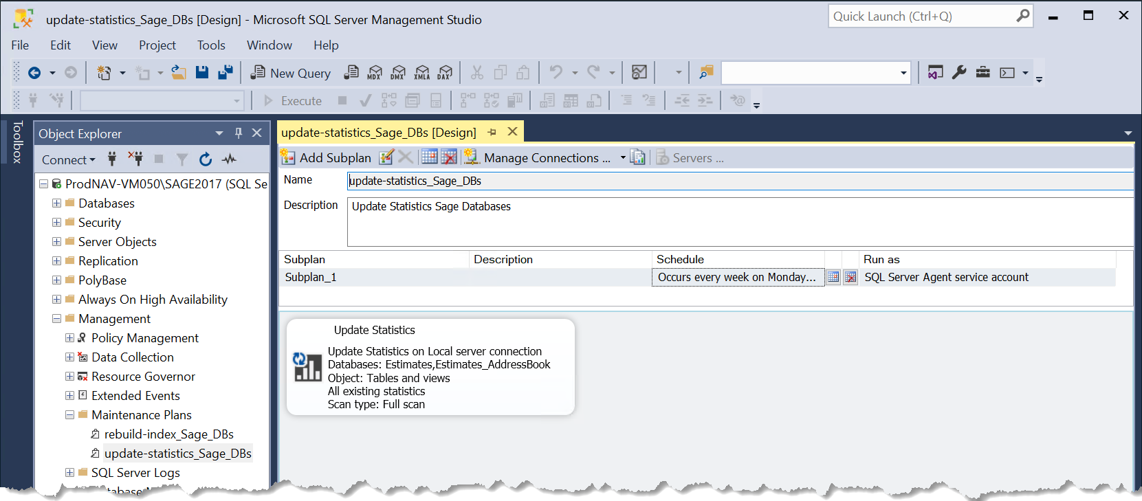Click the Open File folder icon
This screenshot has width=1142, height=501.
[x=179, y=72]
